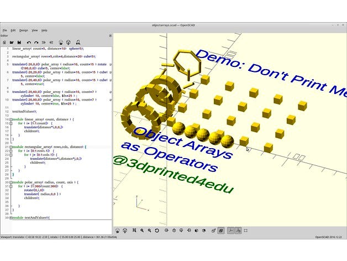Click line number 20 in editor gutter
This screenshot has width=347, height=261.
[7, 143]
